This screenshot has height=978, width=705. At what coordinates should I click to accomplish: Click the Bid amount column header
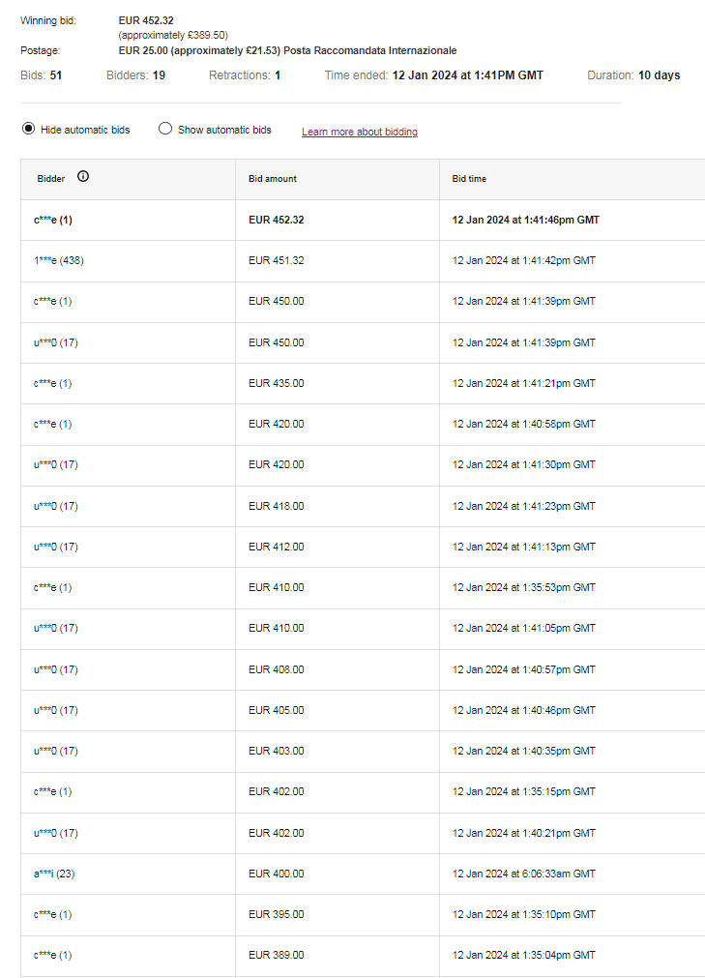click(x=272, y=179)
